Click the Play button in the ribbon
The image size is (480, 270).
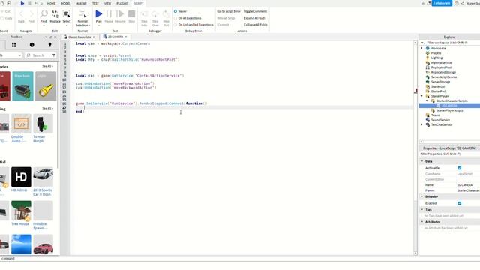click(x=98, y=13)
